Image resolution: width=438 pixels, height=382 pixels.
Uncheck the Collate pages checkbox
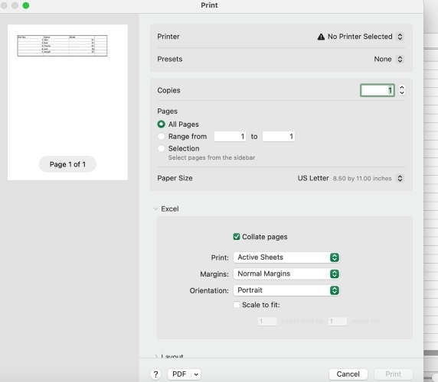[237, 237]
